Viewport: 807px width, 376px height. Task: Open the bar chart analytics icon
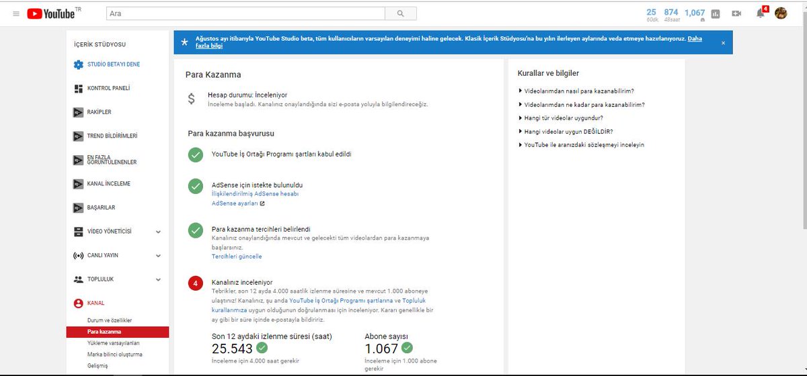(x=716, y=13)
